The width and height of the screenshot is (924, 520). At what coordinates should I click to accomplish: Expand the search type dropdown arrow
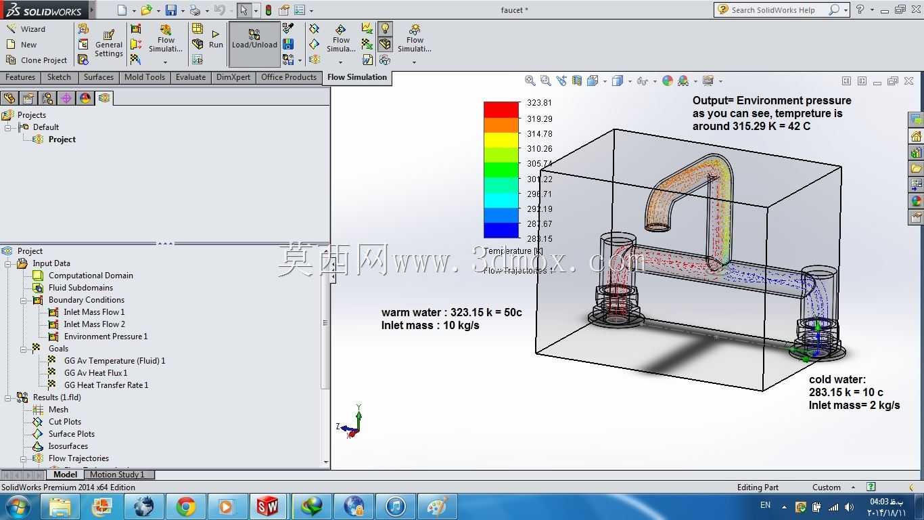(846, 10)
